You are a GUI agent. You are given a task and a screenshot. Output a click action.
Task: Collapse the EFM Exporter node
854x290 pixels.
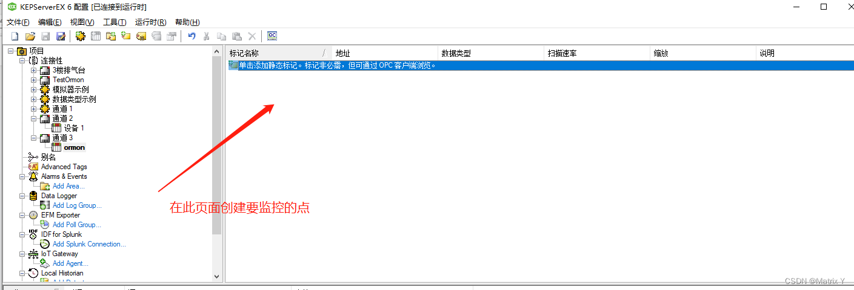coord(22,215)
